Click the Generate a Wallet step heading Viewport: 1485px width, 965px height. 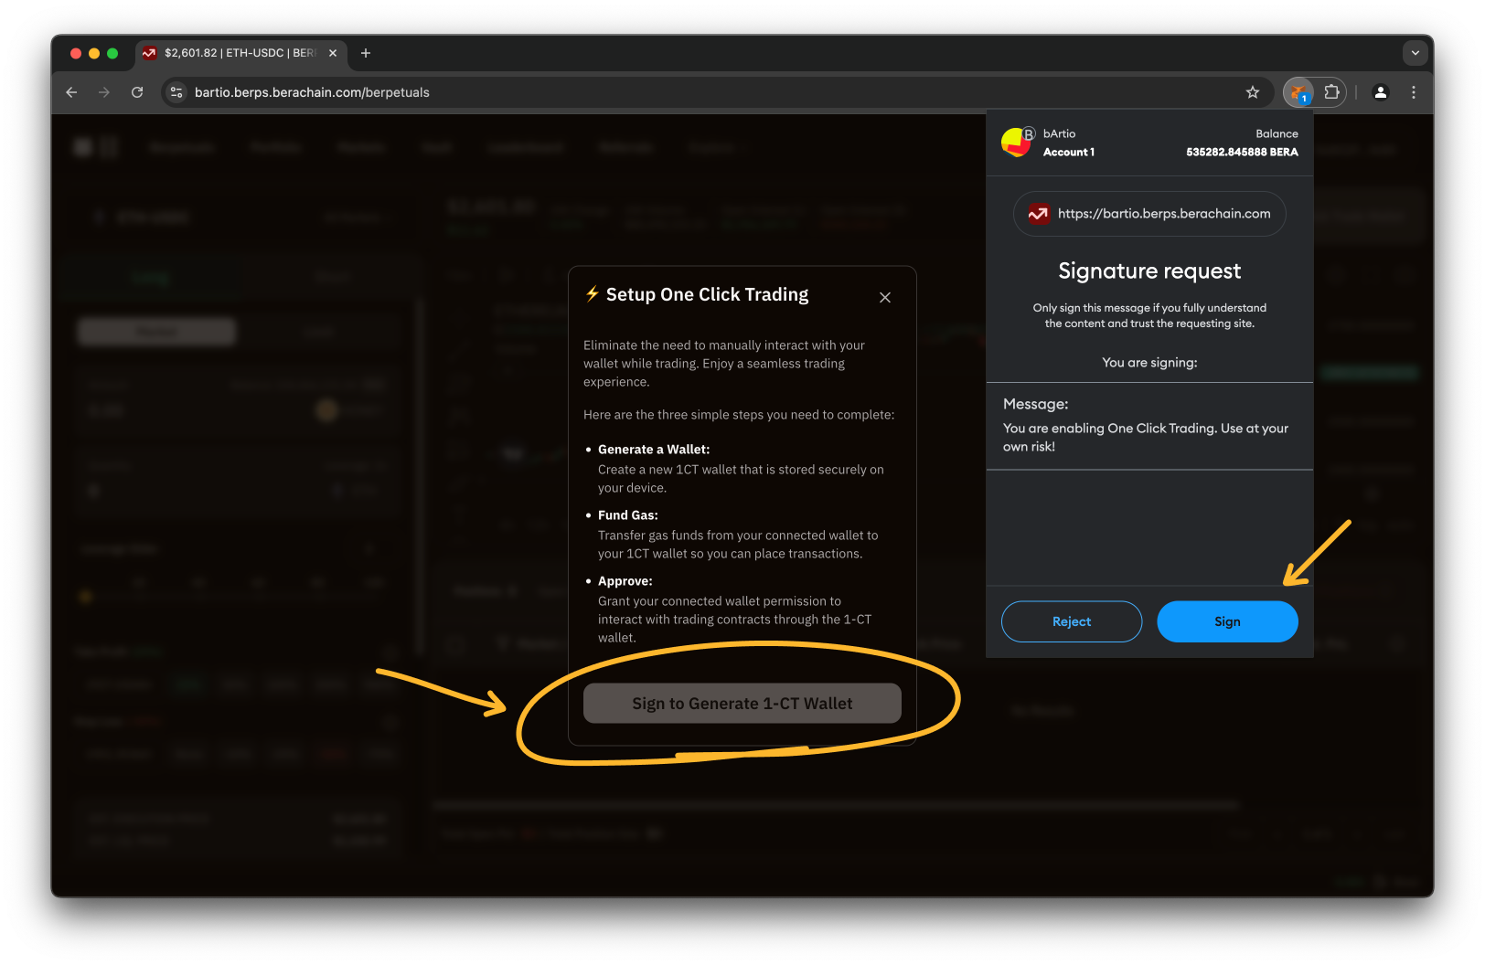pos(654,450)
